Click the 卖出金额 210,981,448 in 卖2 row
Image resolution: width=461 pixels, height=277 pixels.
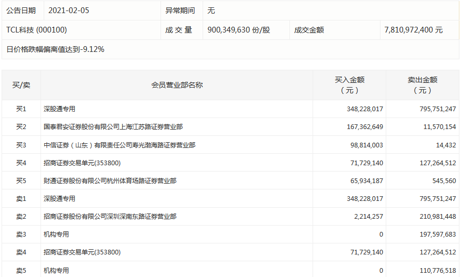(x=438, y=216)
